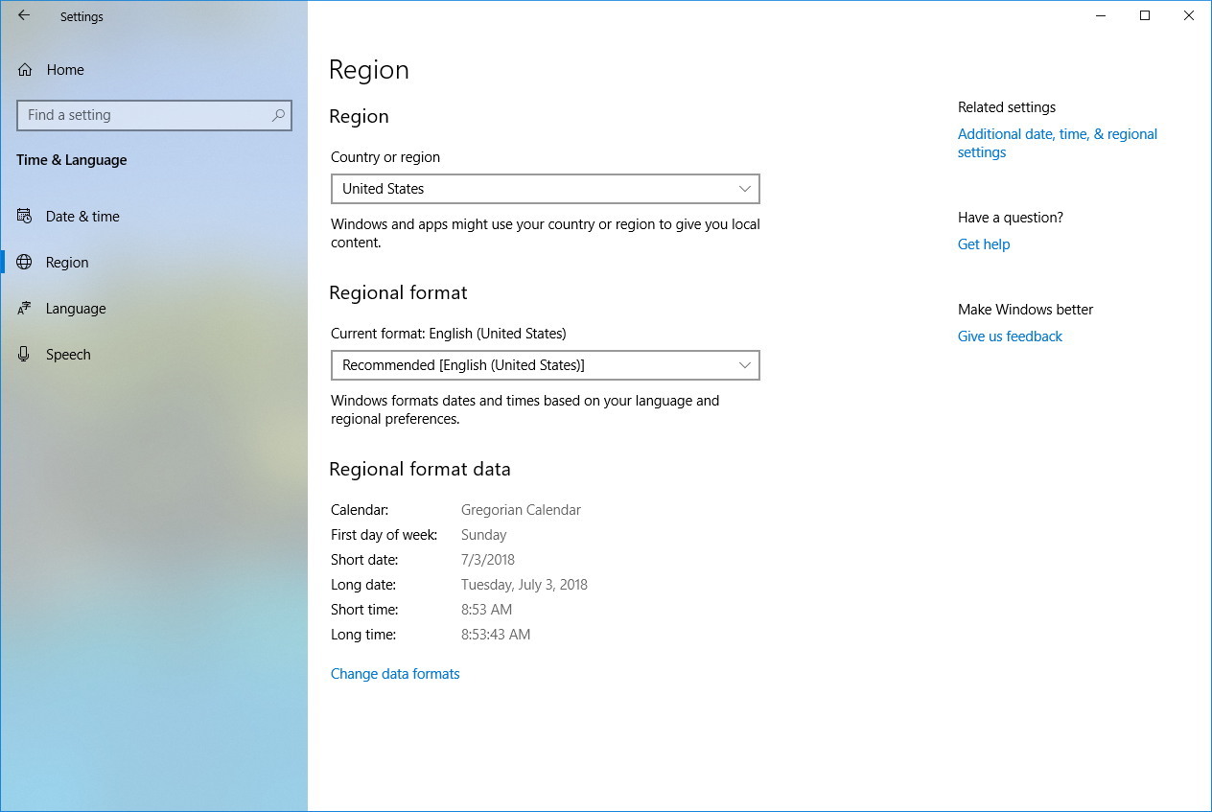Click the Date & time calendar icon

point(25,217)
